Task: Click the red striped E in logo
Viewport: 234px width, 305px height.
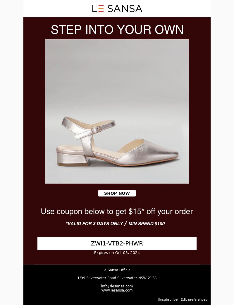Action: (101, 9)
